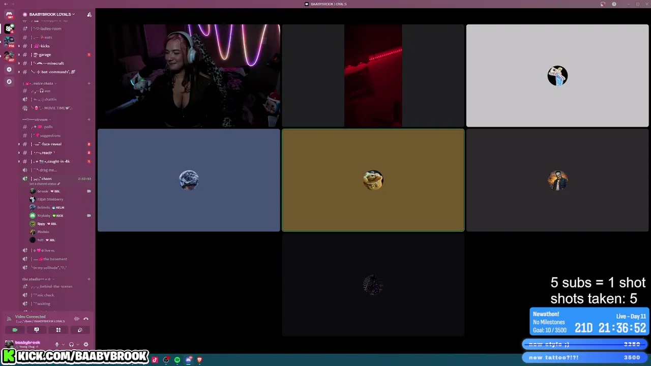The width and height of the screenshot is (651, 366).
Task: Expand threads arrow beside face-reveal channel
Action: (19, 144)
